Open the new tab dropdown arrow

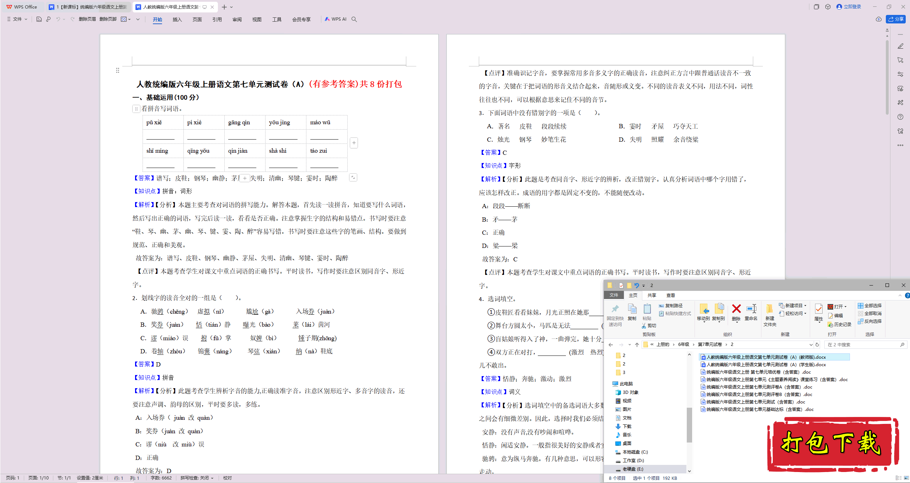click(x=231, y=7)
